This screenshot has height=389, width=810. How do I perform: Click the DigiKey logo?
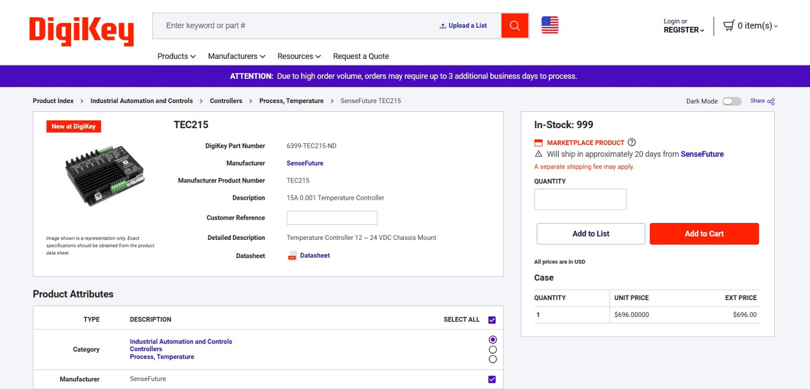(82, 31)
